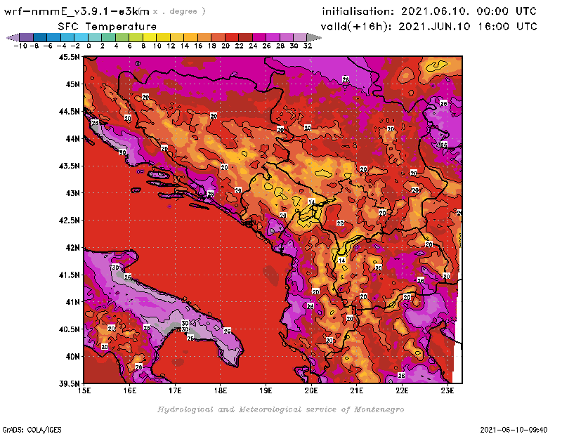Click the '42N' latitude label
Screen dimensions: 562x434
click(x=73, y=248)
